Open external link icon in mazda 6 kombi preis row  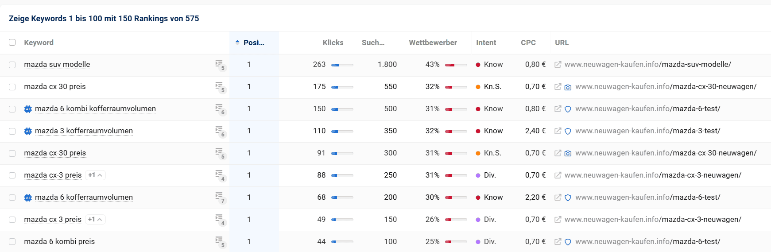point(558,242)
